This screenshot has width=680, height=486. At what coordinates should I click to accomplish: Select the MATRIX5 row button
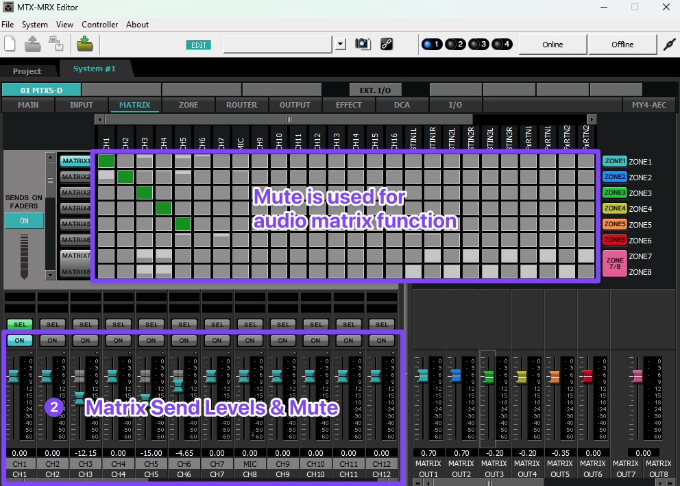tap(75, 224)
